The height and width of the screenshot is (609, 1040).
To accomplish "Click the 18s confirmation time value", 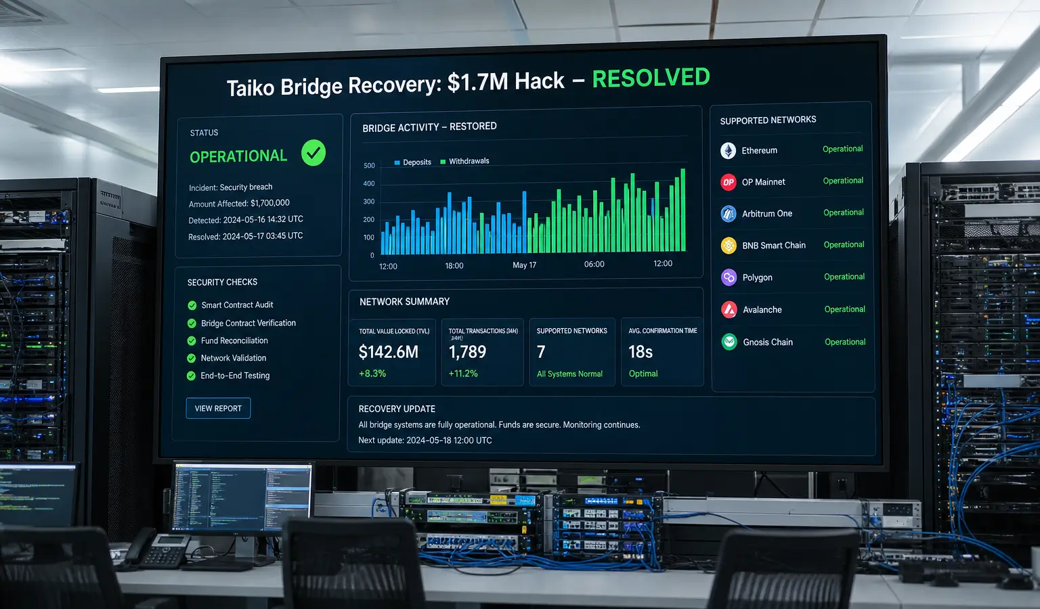I will pos(641,352).
